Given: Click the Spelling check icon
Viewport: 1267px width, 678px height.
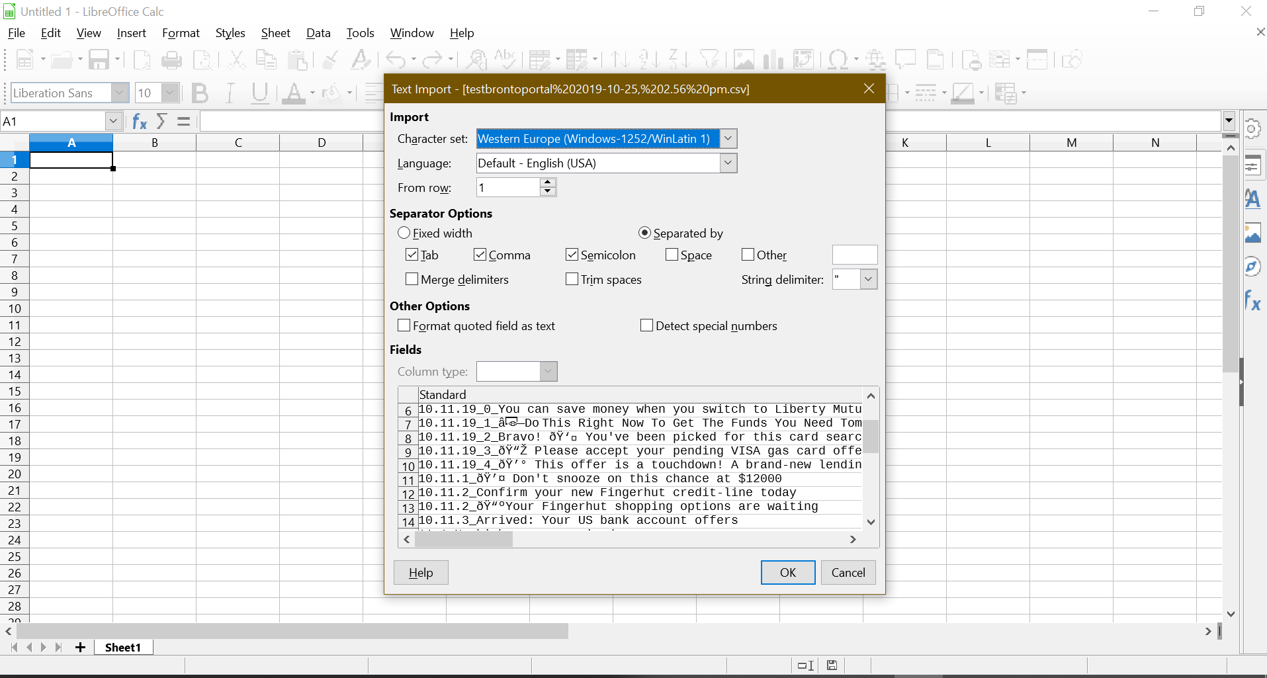Looking at the screenshot, I should point(505,60).
